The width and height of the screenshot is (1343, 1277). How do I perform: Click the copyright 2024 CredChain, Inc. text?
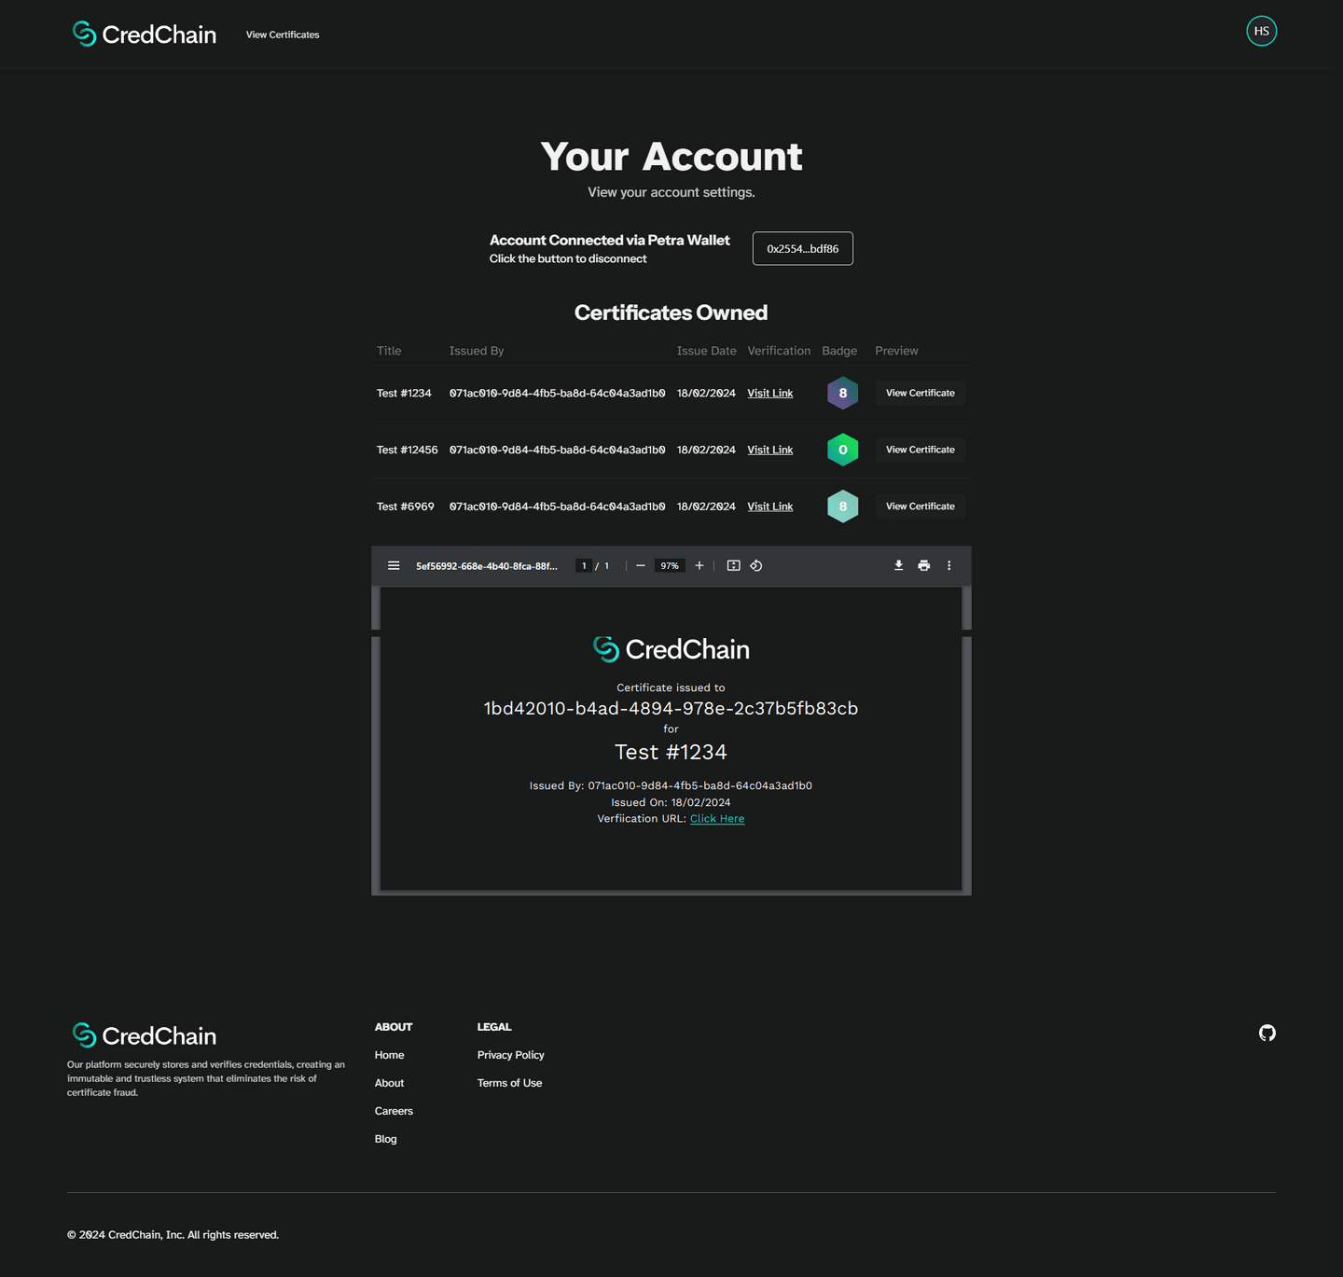tap(173, 1235)
